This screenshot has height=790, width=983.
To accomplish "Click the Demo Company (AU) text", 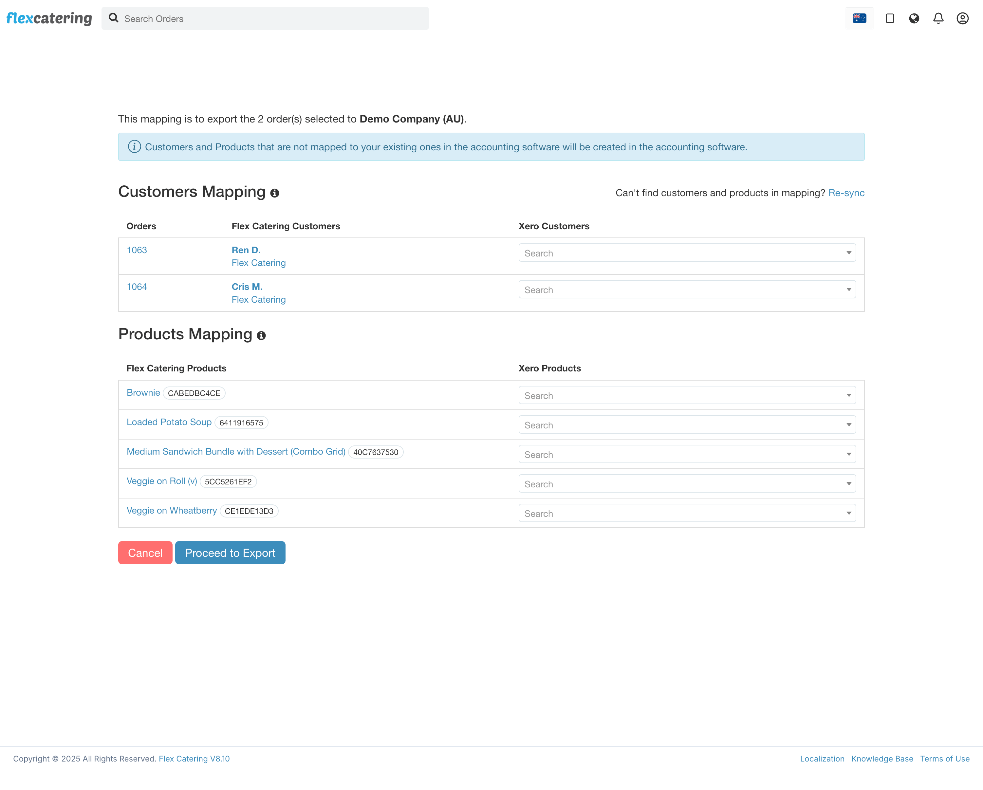I will pyautogui.click(x=412, y=119).
